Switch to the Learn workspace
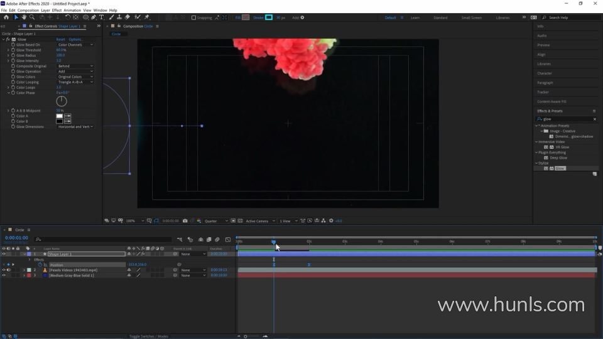 tap(415, 18)
